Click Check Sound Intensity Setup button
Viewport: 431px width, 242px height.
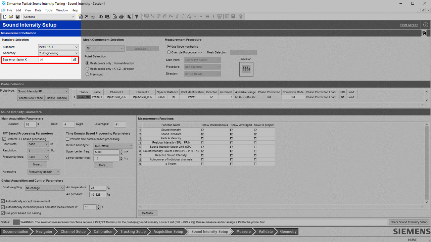point(409,222)
